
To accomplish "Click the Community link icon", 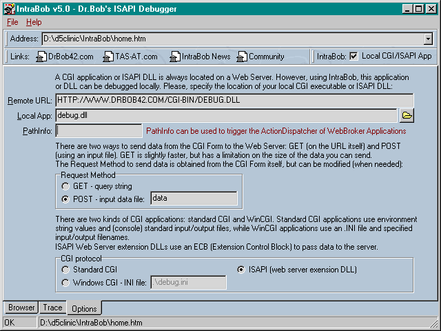I will (x=242, y=57).
